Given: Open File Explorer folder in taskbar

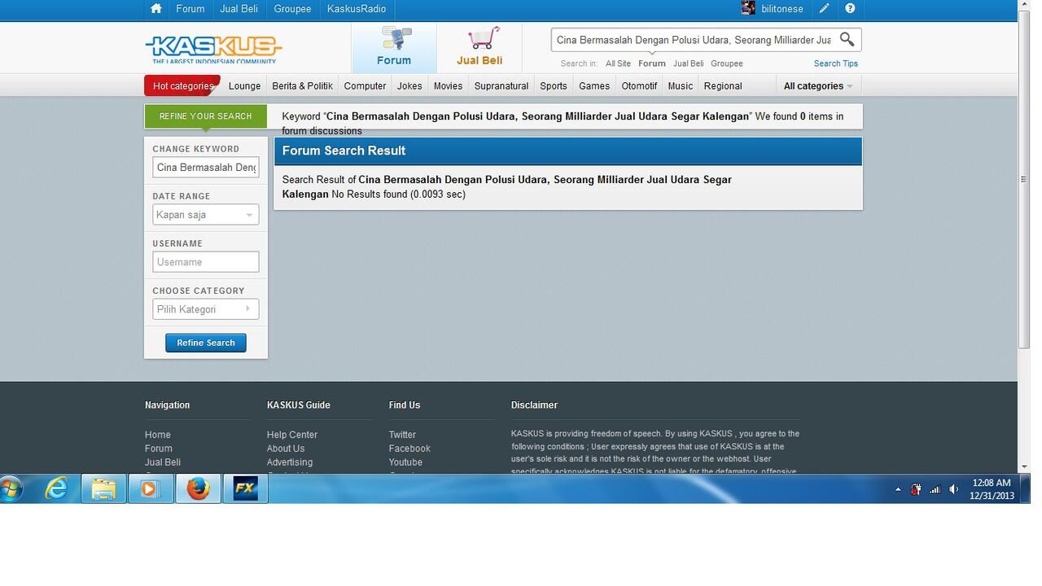Looking at the screenshot, I should [103, 489].
